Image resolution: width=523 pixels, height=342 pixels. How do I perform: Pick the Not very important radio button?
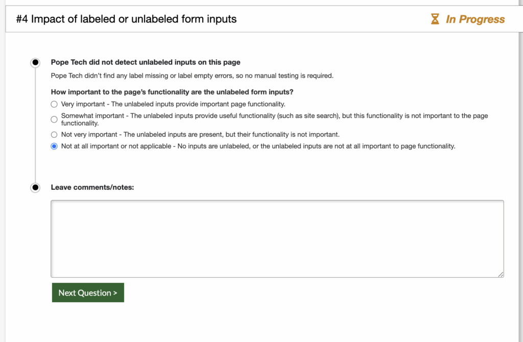click(54, 135)
